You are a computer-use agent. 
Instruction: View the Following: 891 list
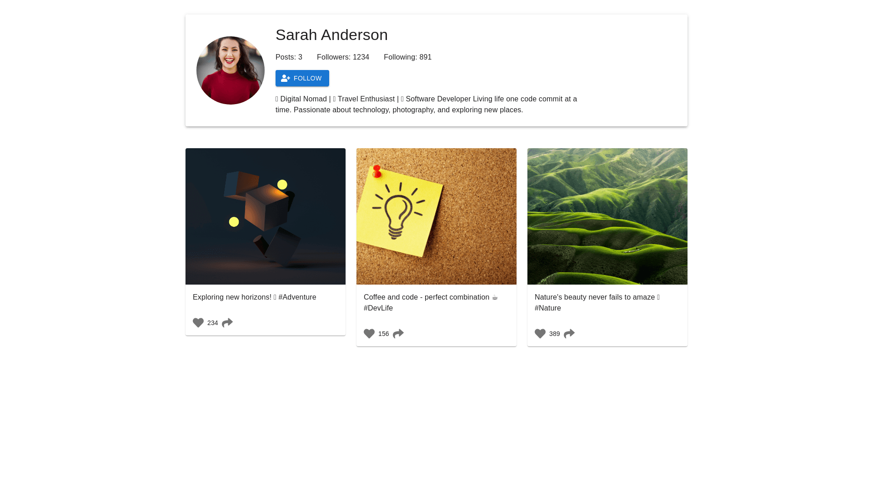(x=407, y=57)
